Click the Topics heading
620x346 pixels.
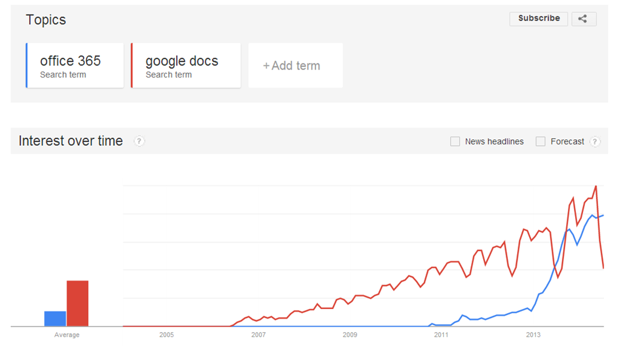[x=46, y=20]
